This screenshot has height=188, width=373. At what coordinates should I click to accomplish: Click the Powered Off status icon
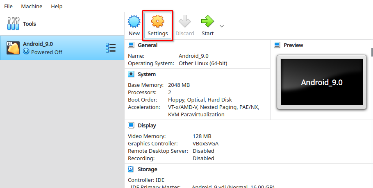pyautogui.click(x=26, y=51)
